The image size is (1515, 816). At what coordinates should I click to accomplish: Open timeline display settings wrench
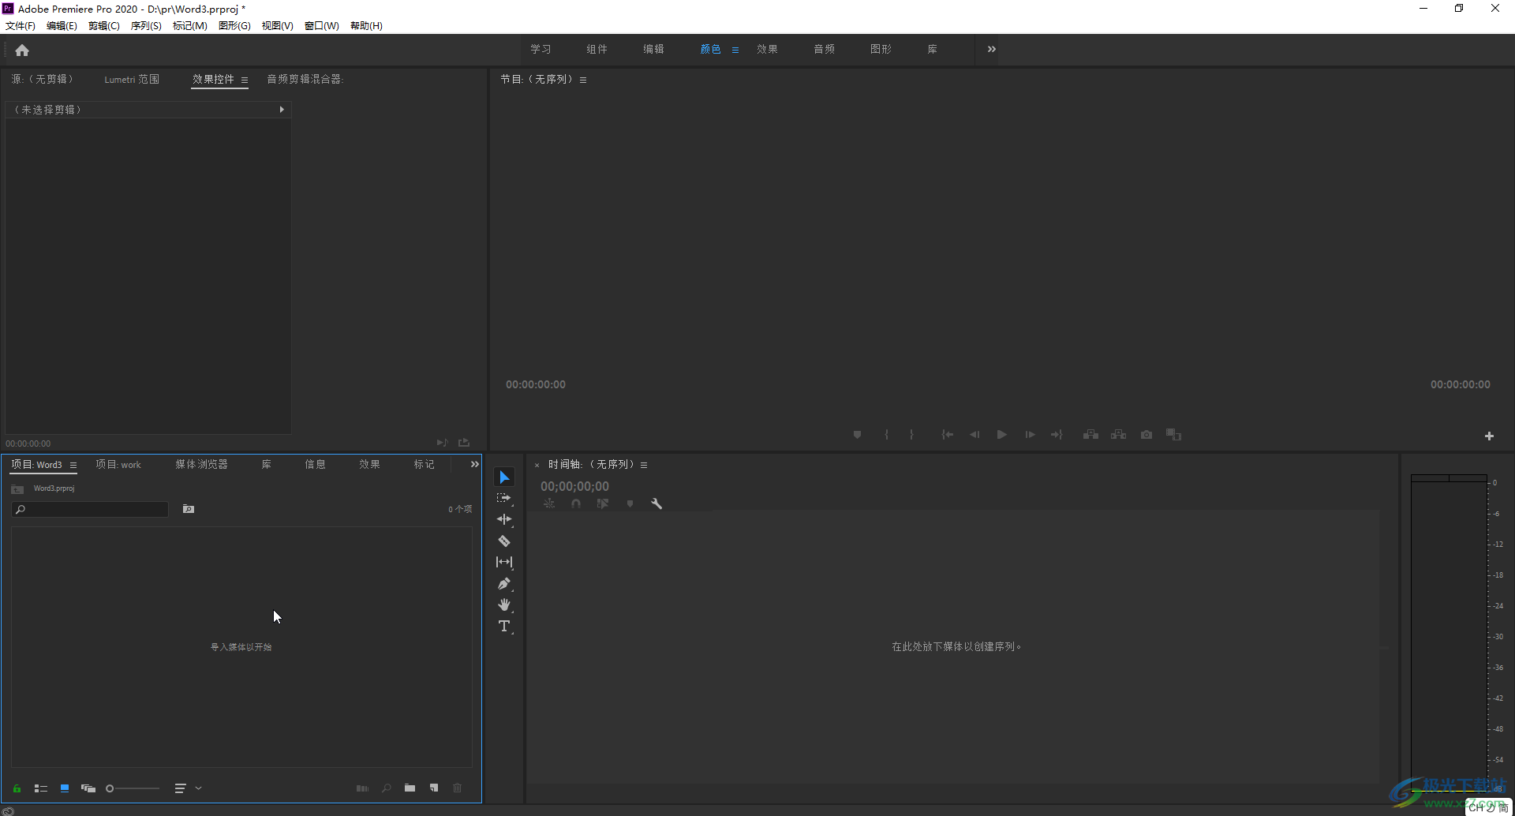656,503
